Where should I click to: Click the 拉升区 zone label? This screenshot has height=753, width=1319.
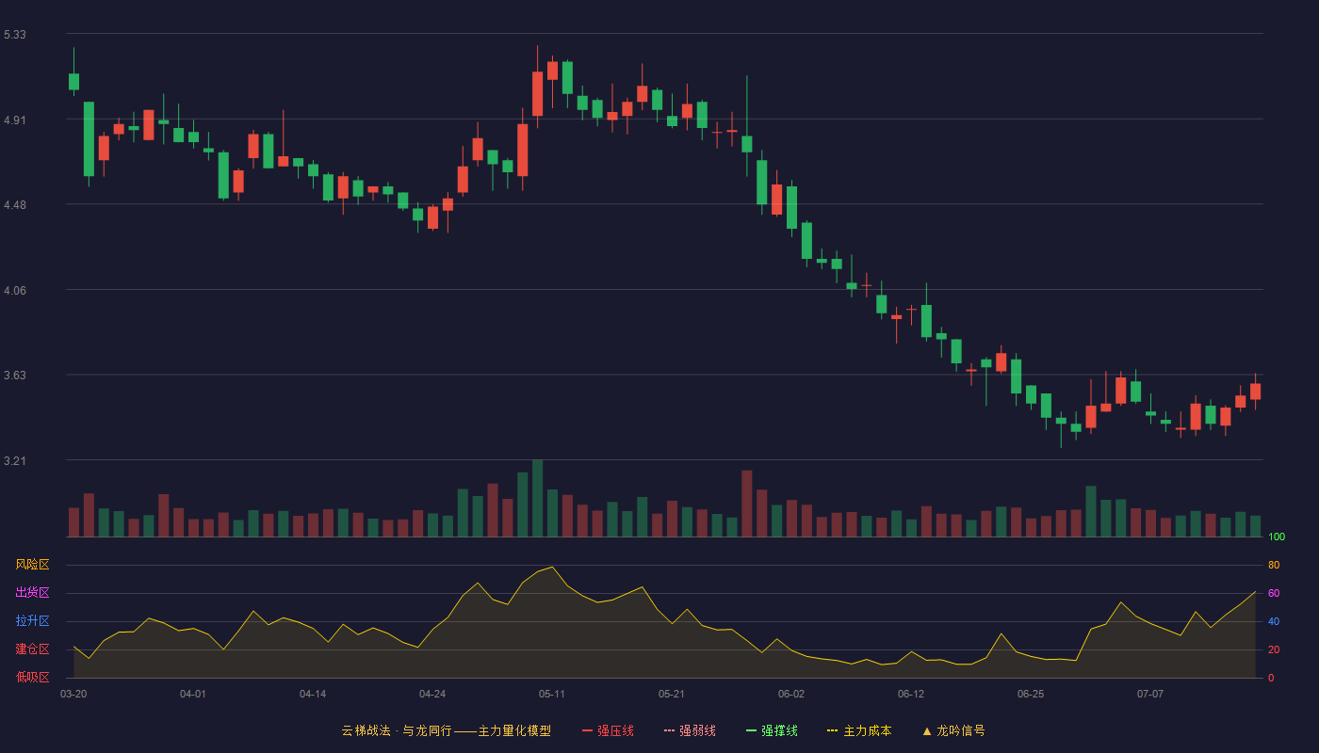[32, 621]
